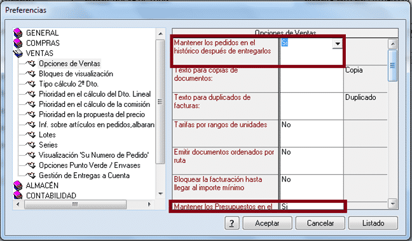The width and height of the screenshot is (412, 241).
Task: Click the ALMACÉN category book icon
Action: [x=18, y=186]
